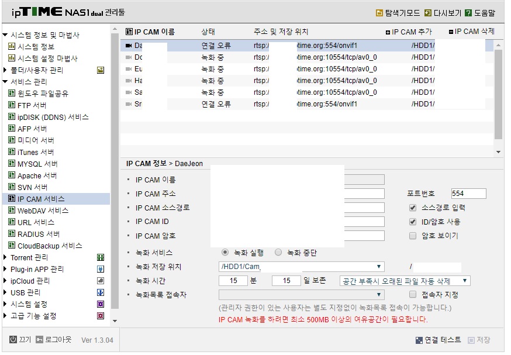This screenshot has width=511, height=355.
Task: Select the WebDAV 서비스 menu item
Action: coord(43,211)
